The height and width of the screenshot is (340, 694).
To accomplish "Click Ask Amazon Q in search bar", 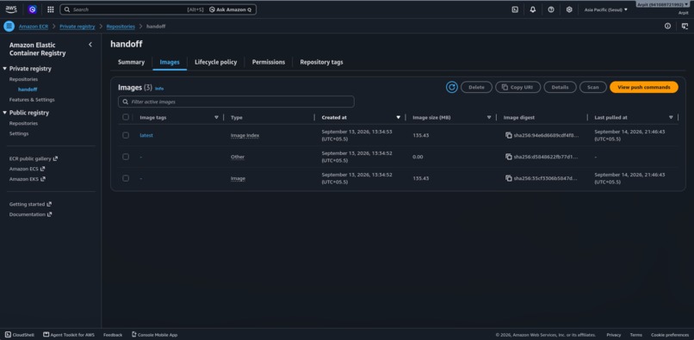I will click(x=230, y=9).
